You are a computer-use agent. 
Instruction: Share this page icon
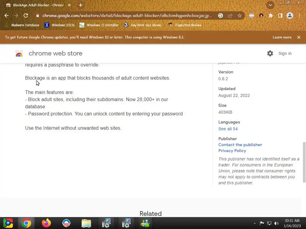pos(230,16)
